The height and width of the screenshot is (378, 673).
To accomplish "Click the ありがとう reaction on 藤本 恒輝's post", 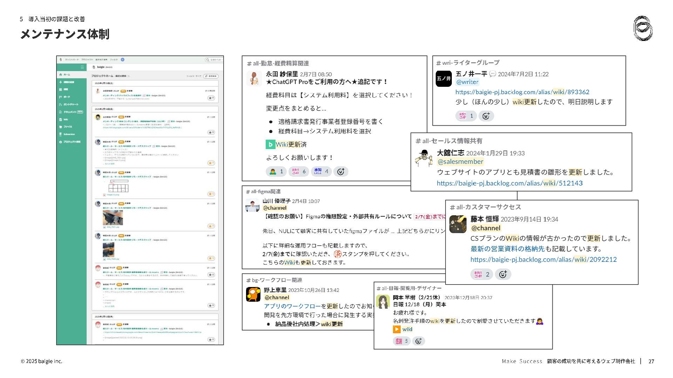I will (x=481, y=274).
